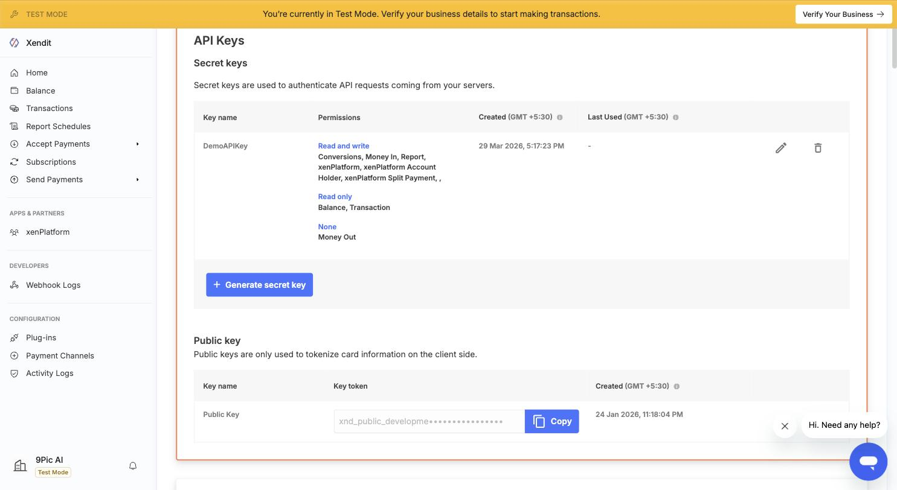Image resolution: width=897 pixels, height=490 pixels.
Task: Expand the Accept Payments submenu arrow
Action: [138, 144]
